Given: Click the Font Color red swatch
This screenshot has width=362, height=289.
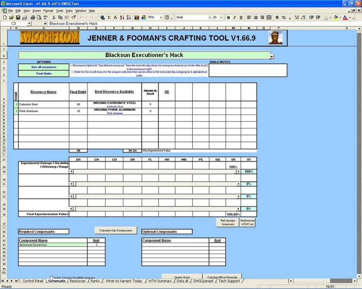Looking at the screenshot, I should tap(346, 17).
